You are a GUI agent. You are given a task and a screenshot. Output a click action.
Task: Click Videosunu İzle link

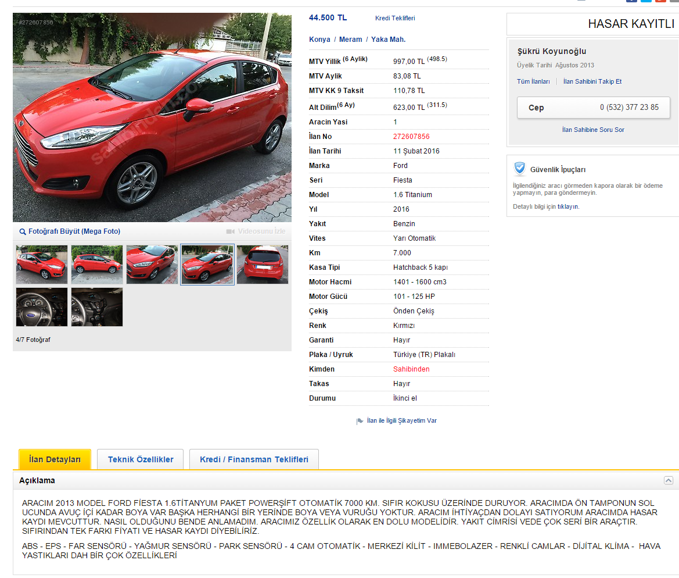261,231
